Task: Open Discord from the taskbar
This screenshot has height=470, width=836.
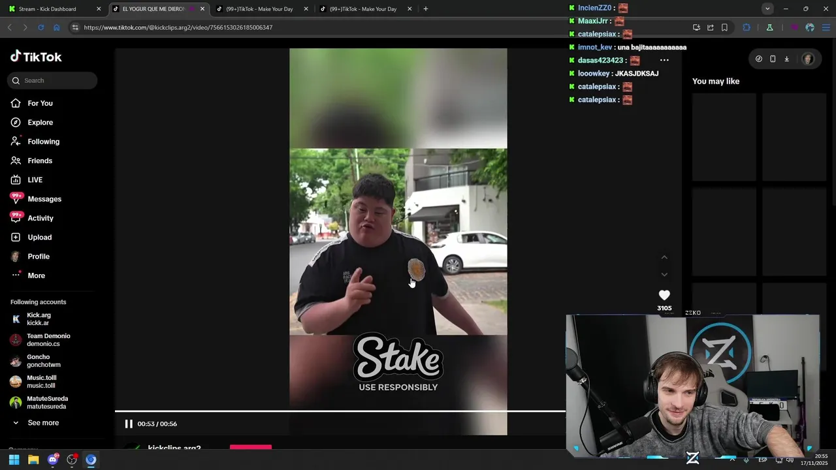Action: coord(53,460)
